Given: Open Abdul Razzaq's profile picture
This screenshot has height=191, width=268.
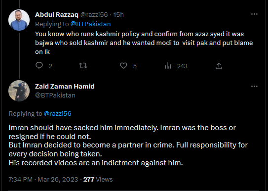Looking at the screenshot, I should coord(19,20).
